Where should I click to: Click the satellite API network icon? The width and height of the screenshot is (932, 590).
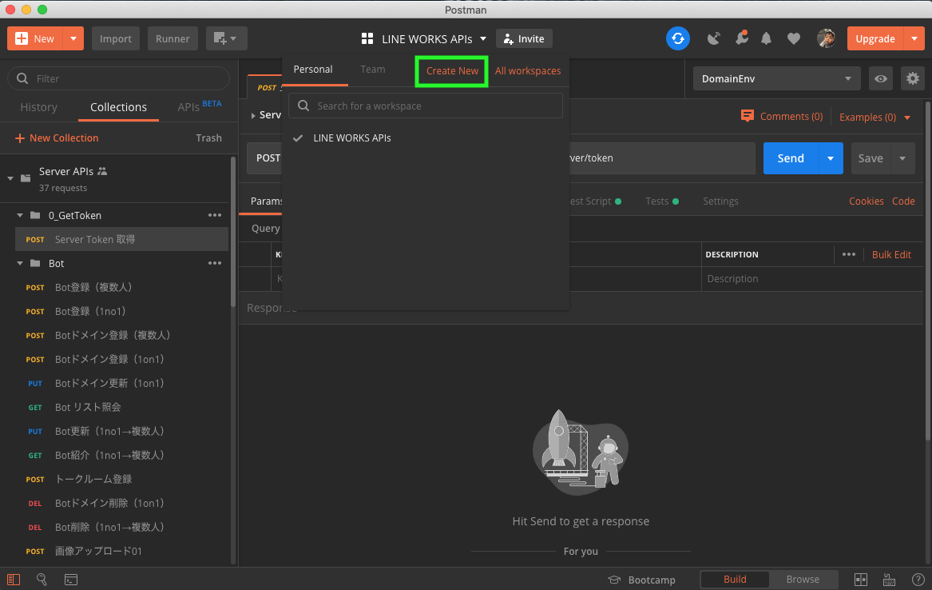713,38
